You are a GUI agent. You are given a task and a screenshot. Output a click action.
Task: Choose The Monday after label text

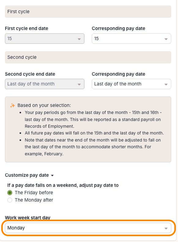click(x=34, y=200)
